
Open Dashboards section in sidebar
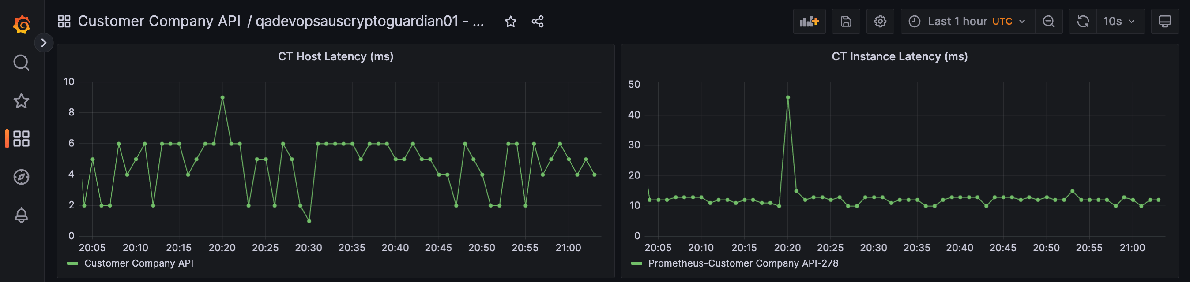(21, 138)
